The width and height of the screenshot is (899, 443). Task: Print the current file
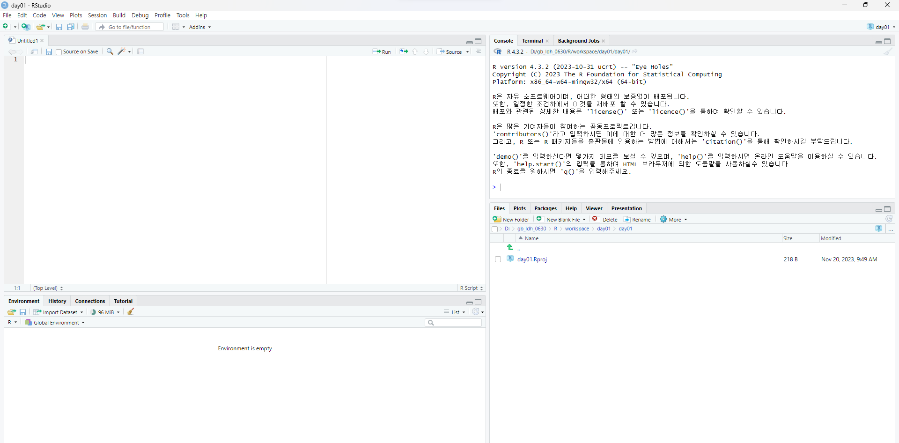(85, 27)
